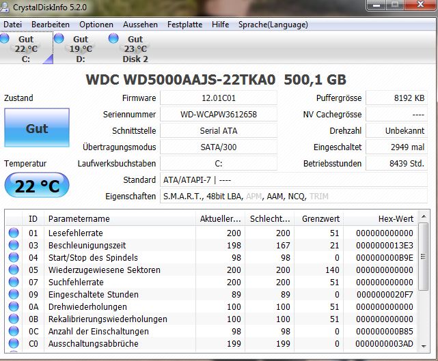Sort by the ID column header

point(33,219)
